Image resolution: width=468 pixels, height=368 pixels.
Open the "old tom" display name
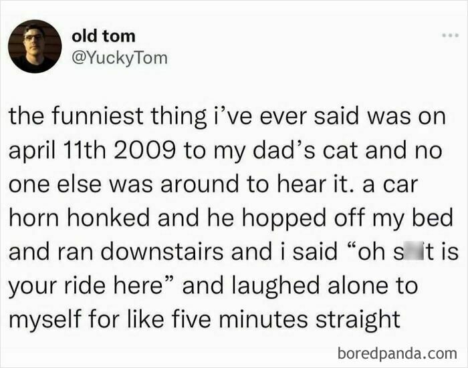pyautogui.click(x=103, y=36)
